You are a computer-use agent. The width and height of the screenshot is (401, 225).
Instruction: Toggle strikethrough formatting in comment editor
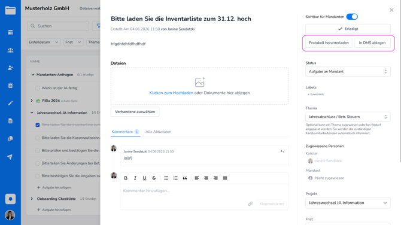click(x=154, y=178)
